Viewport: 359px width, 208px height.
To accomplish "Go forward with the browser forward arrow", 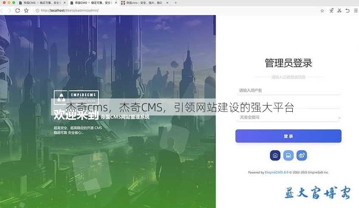I will coord(9,11).
